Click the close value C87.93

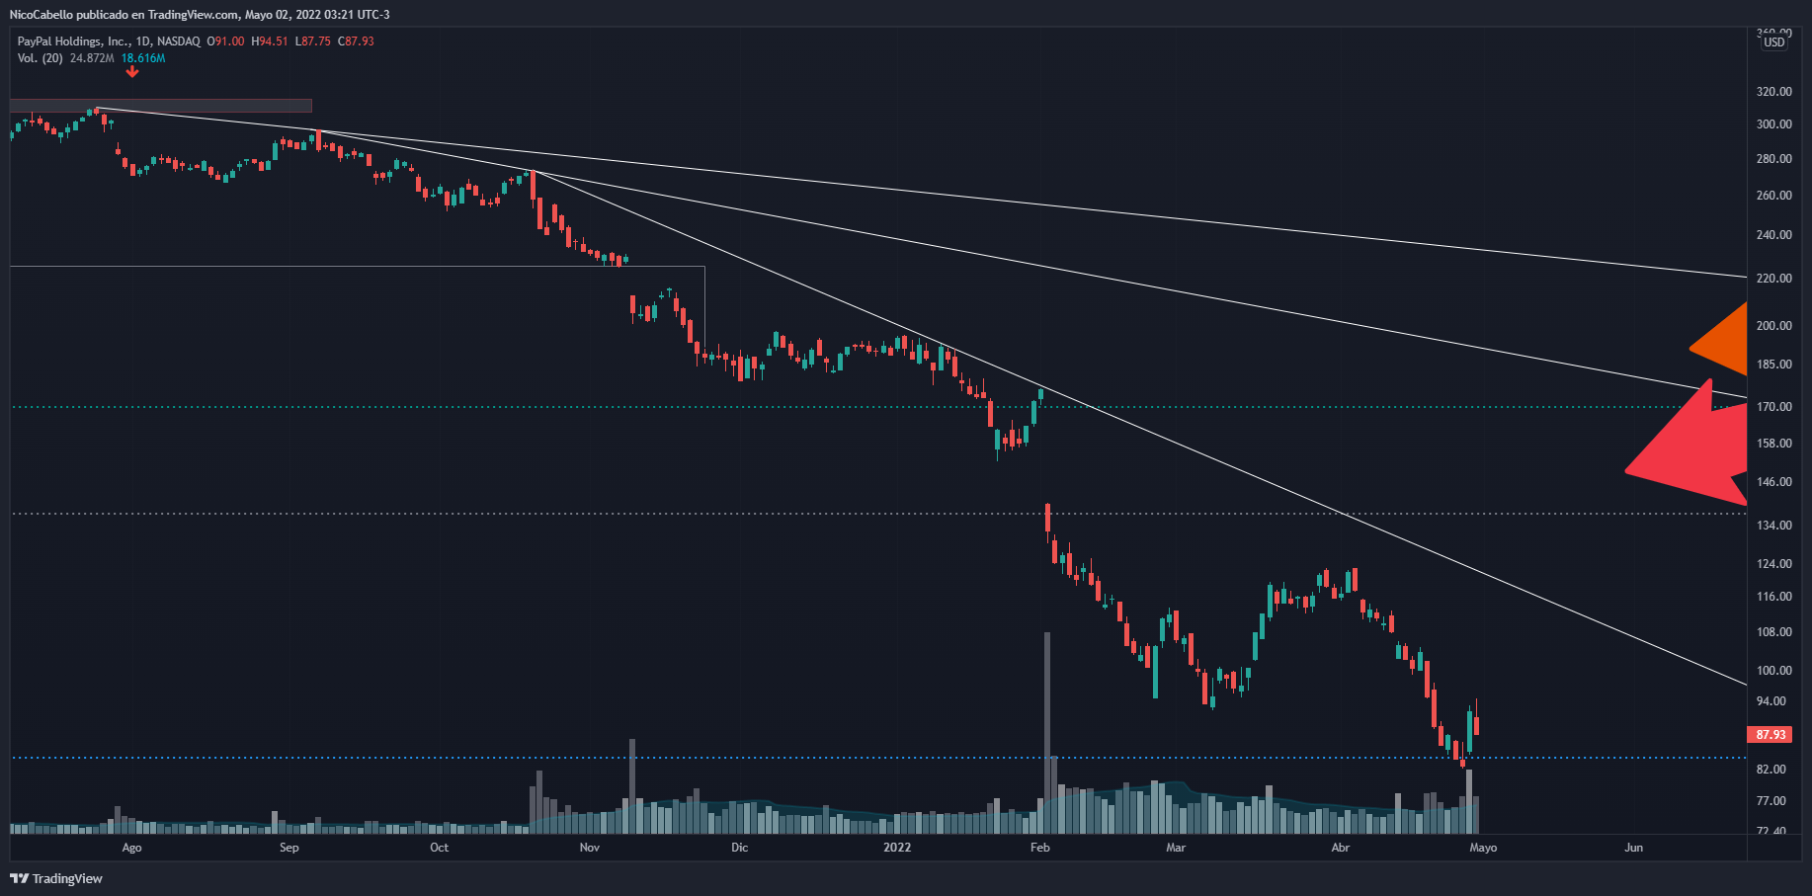[x=356, y=41]
